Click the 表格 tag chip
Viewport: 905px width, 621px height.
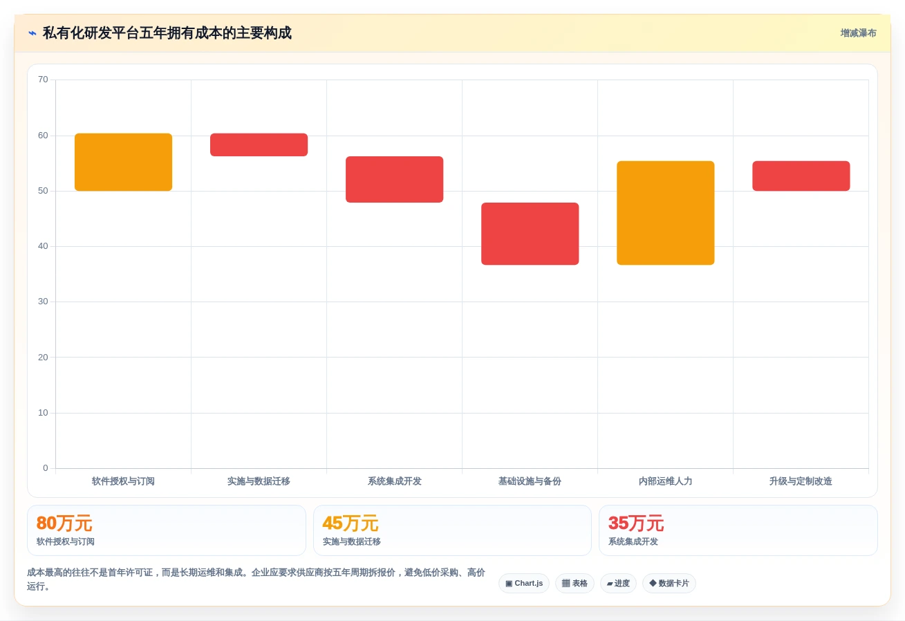[575, 583]
